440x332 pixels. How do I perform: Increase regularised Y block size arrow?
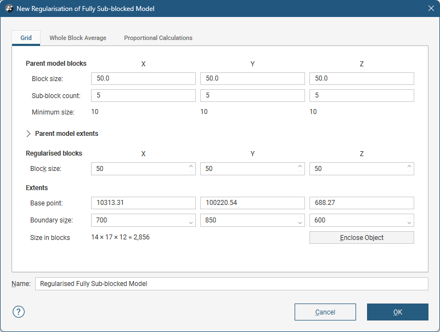(x=300, y=166)
